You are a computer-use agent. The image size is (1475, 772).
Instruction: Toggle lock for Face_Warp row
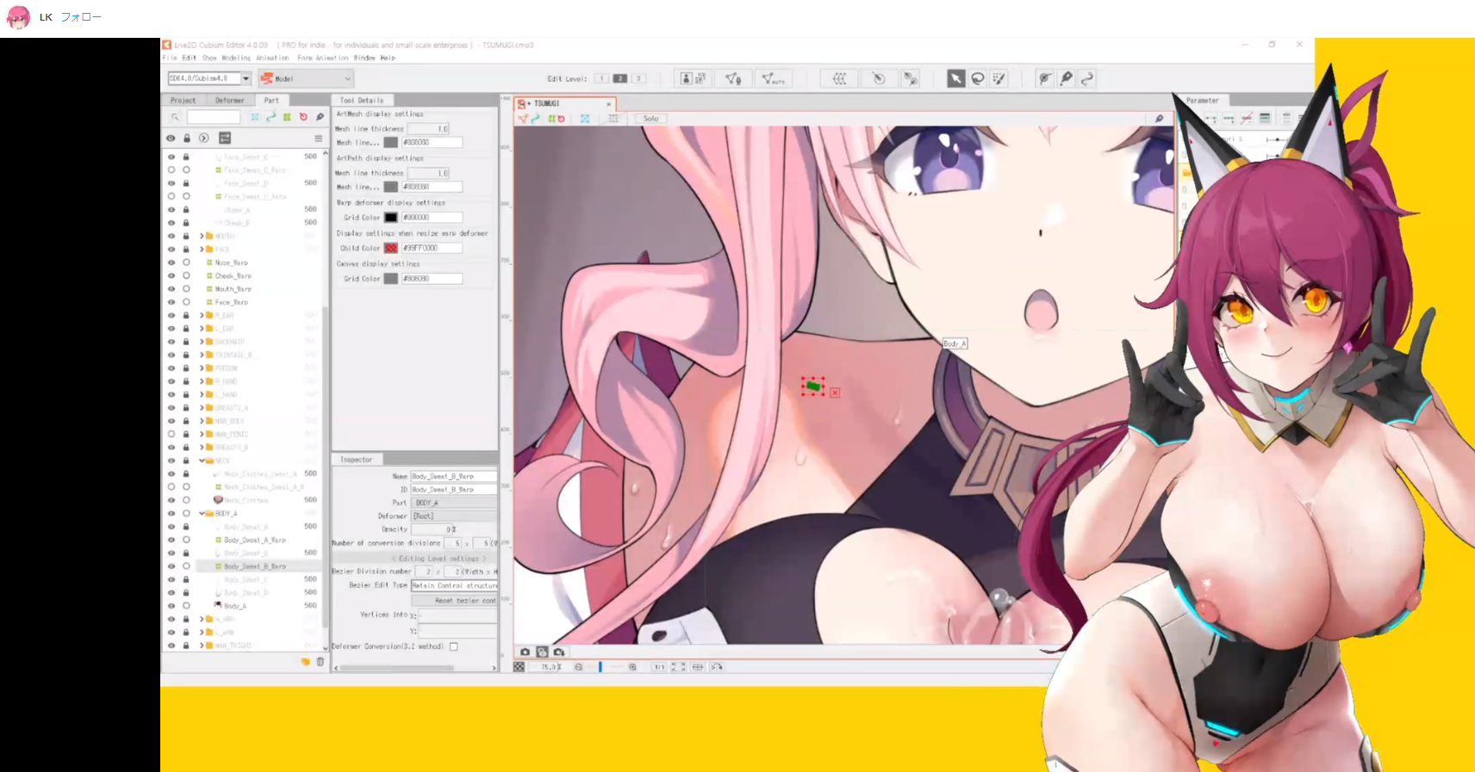tap(186, 302)
